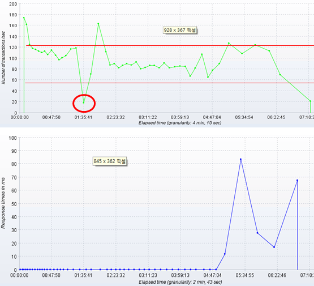
Task: Select the 'Number of transactions /sec' axis title
Action: point(3,58)
